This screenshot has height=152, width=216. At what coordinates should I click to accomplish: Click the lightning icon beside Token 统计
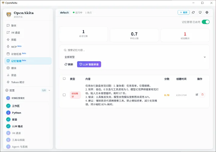[8, 82]
